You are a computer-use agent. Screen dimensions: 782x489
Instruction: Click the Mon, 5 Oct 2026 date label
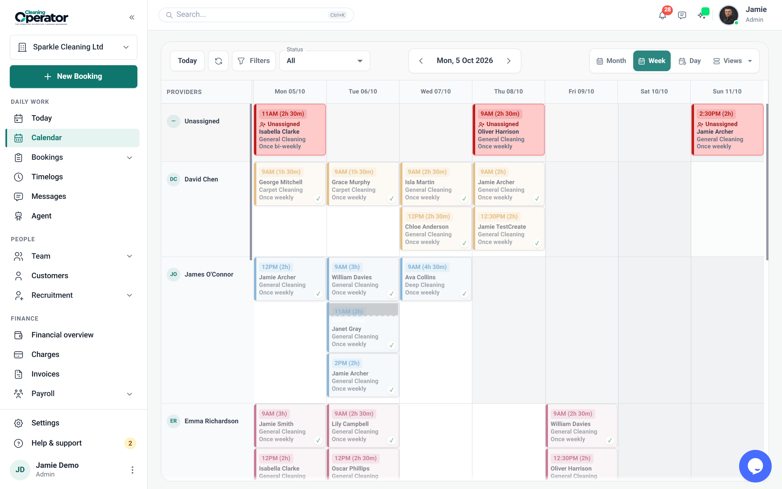pos(465,61)
